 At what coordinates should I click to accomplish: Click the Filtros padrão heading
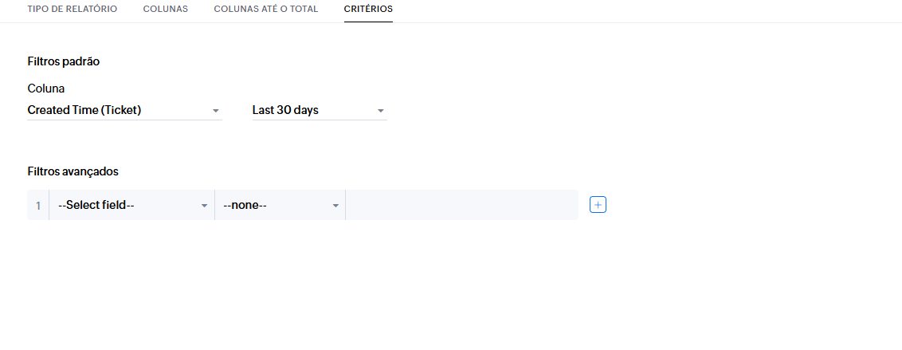64,61
